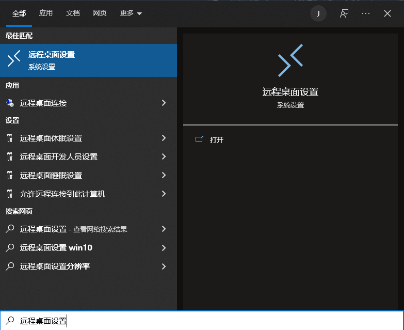Switch to the 应用 tab
This screenshot has height=330, width=404.
pos(45,13)
